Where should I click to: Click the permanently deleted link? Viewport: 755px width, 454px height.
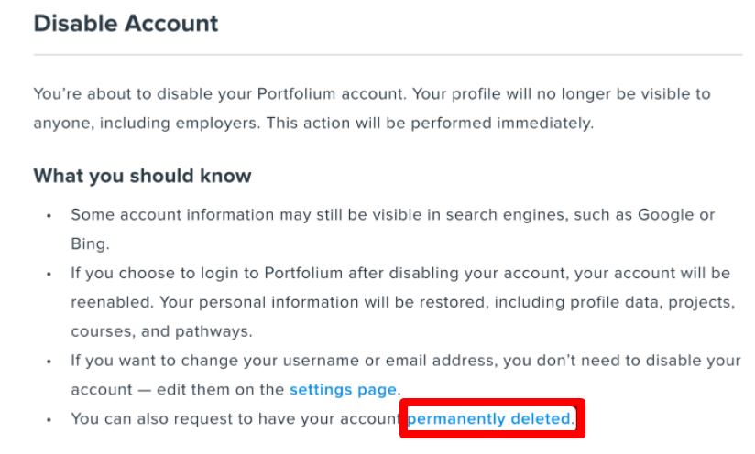pos(488,419)
